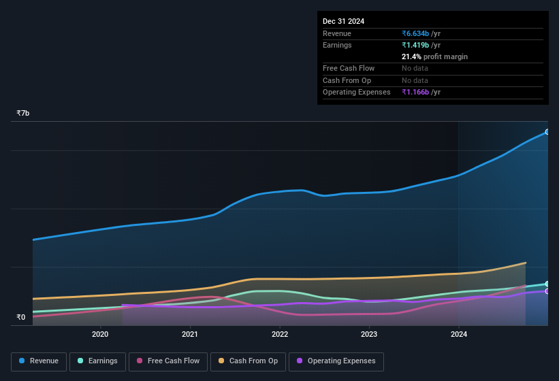Select the 2023 x-axis label
This screenshot has width=559, height=381.
pos(369,334)
